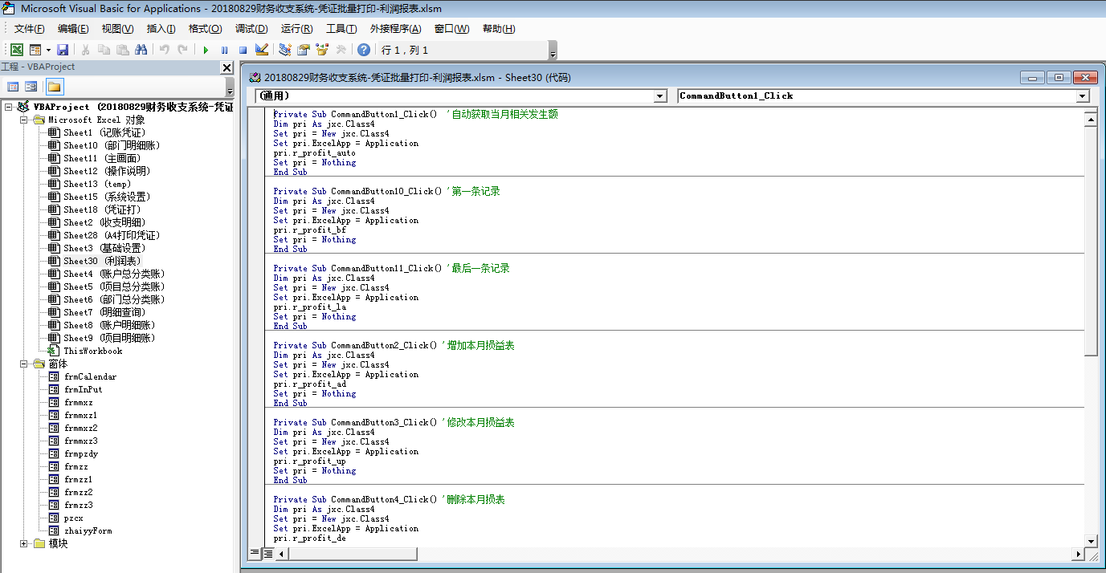1106x573 pixels.
Task: Select Sheet1 (记账凭证) in project tree
Action: click(104, 132)
